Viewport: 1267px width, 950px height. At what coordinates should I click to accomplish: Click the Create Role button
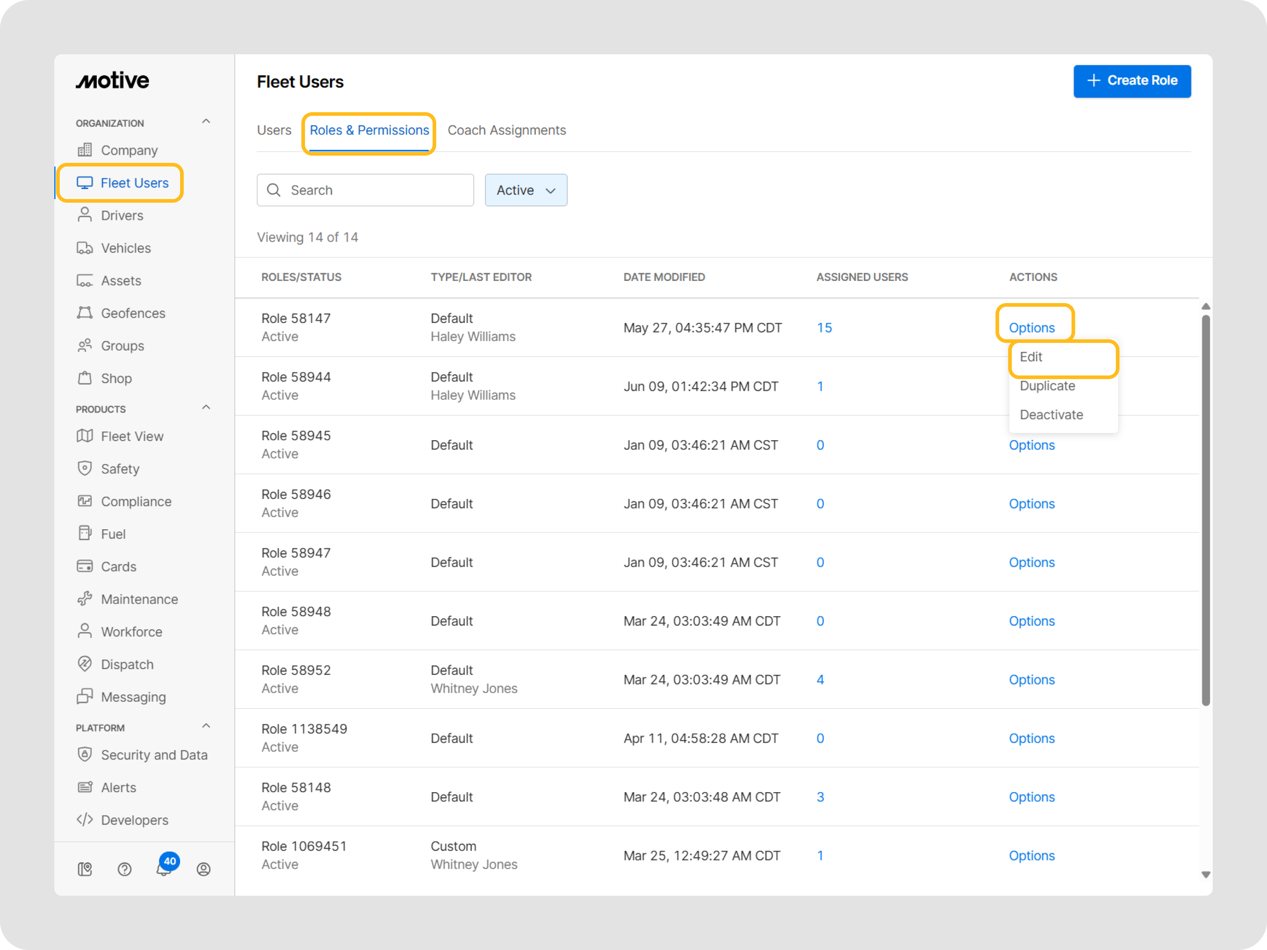(x=1131, y=81)
